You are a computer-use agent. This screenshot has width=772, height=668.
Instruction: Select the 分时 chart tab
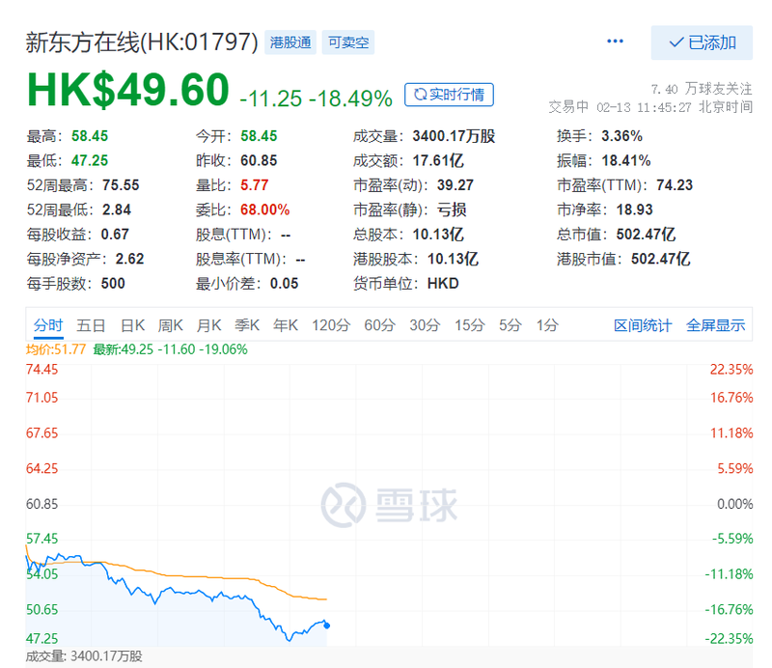48,325
